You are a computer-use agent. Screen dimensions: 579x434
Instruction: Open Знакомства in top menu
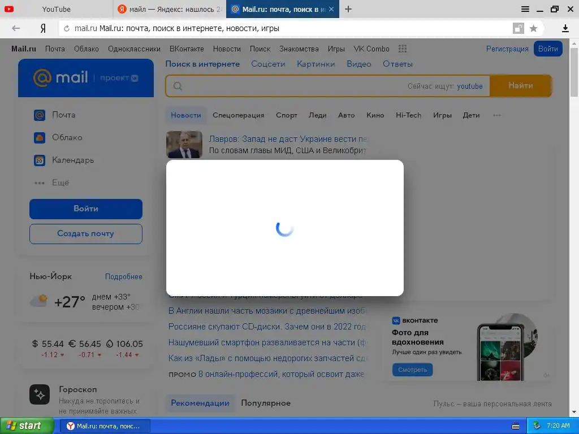[299, 49]
